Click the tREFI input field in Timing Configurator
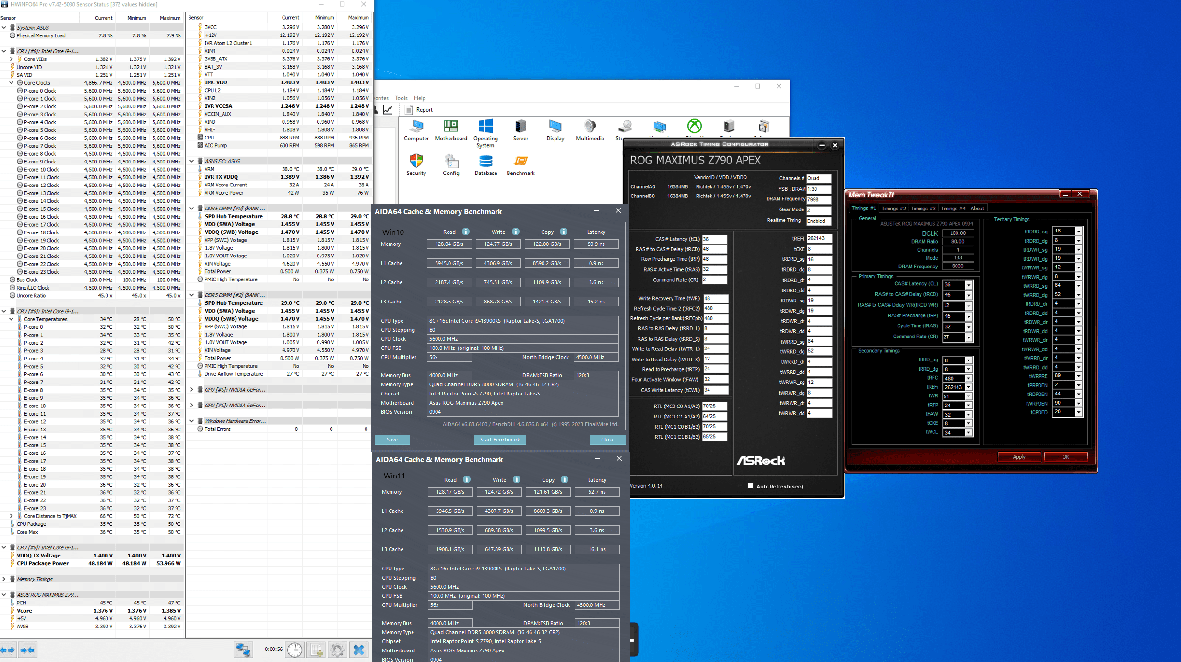1181x662 pixels. [819, 239]
